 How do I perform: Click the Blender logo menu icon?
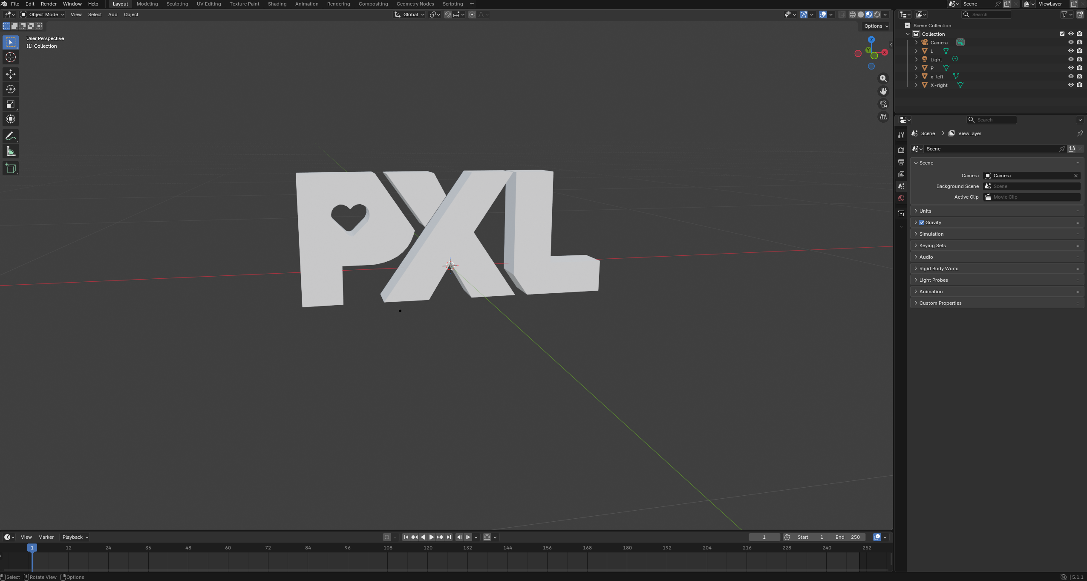coord(4,4)
